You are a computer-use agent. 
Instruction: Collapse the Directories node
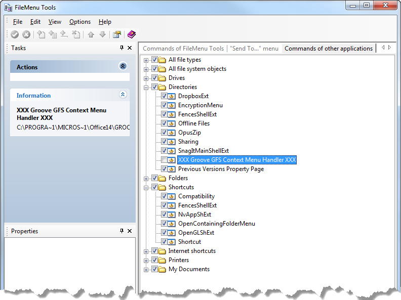pos(146,88)
